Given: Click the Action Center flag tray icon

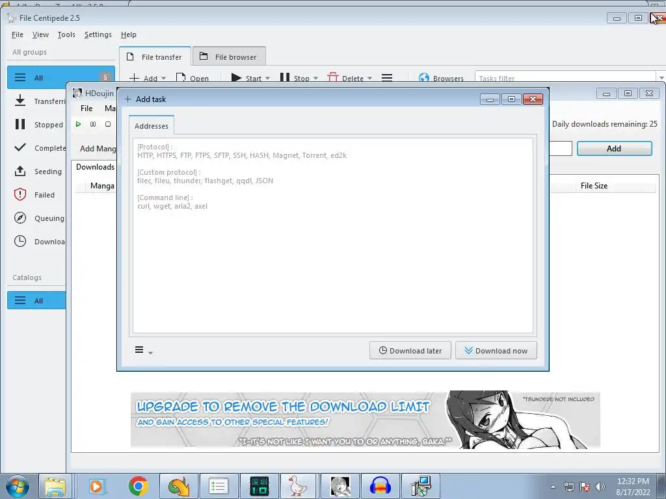Looking at the screenshot, I should click(x=585, y=487).
